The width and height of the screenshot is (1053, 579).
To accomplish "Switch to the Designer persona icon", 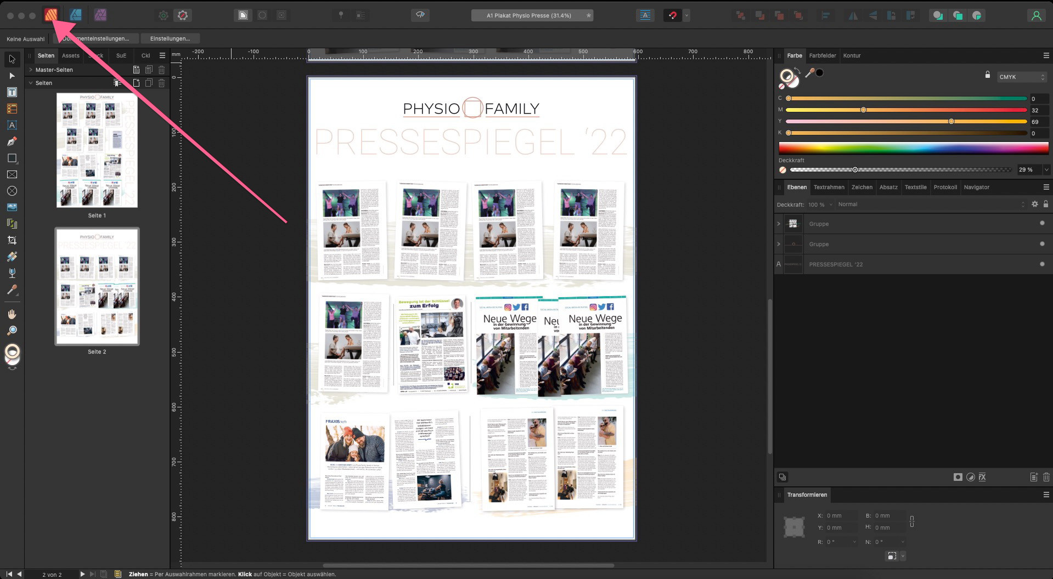I will click(76, 15).
